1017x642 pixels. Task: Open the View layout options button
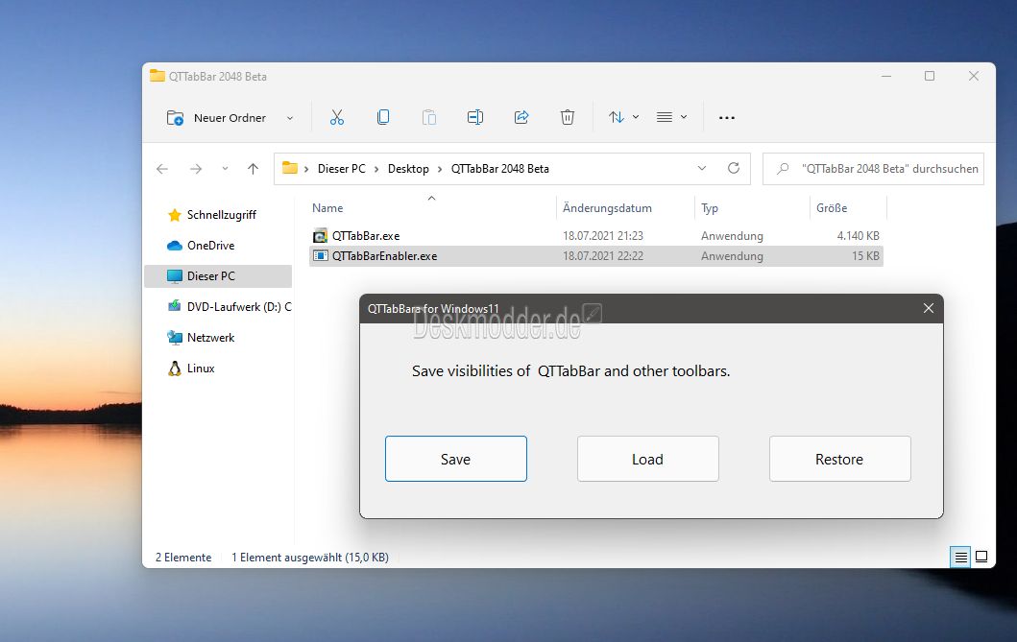pos(671,117)
